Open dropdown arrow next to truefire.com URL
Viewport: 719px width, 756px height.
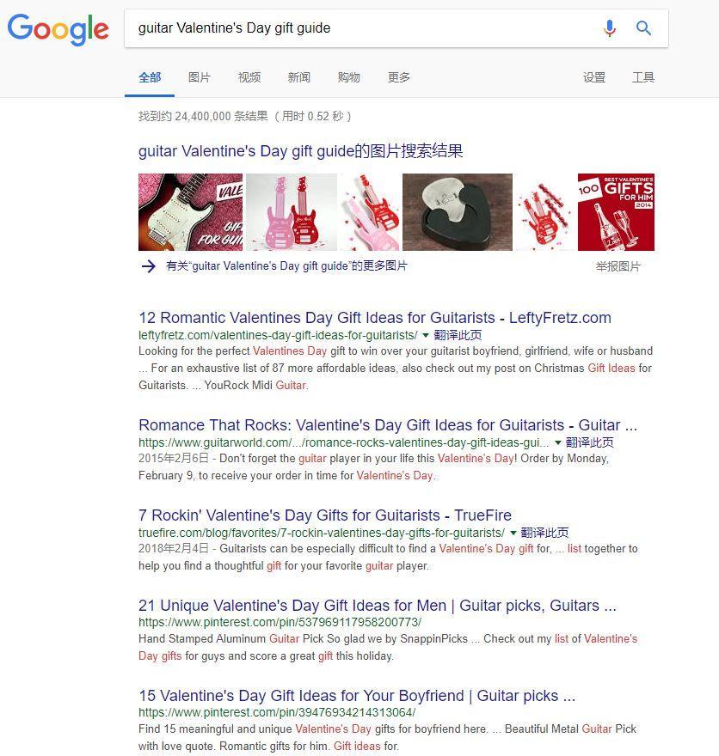tap(513, 533)
